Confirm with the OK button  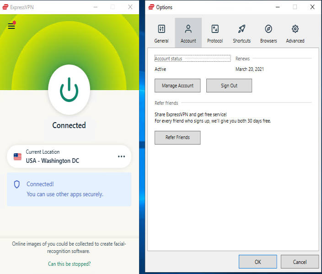(258, 262)
